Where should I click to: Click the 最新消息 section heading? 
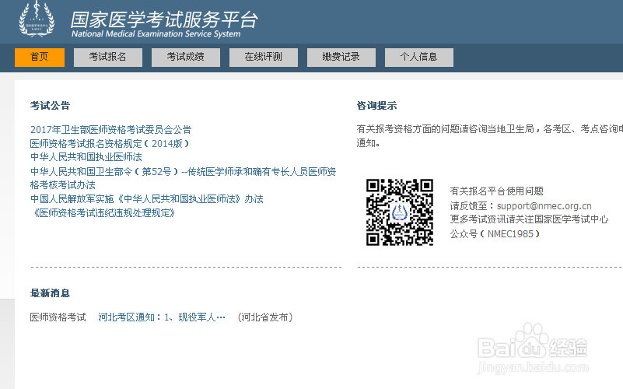click(x=50, y=293)
